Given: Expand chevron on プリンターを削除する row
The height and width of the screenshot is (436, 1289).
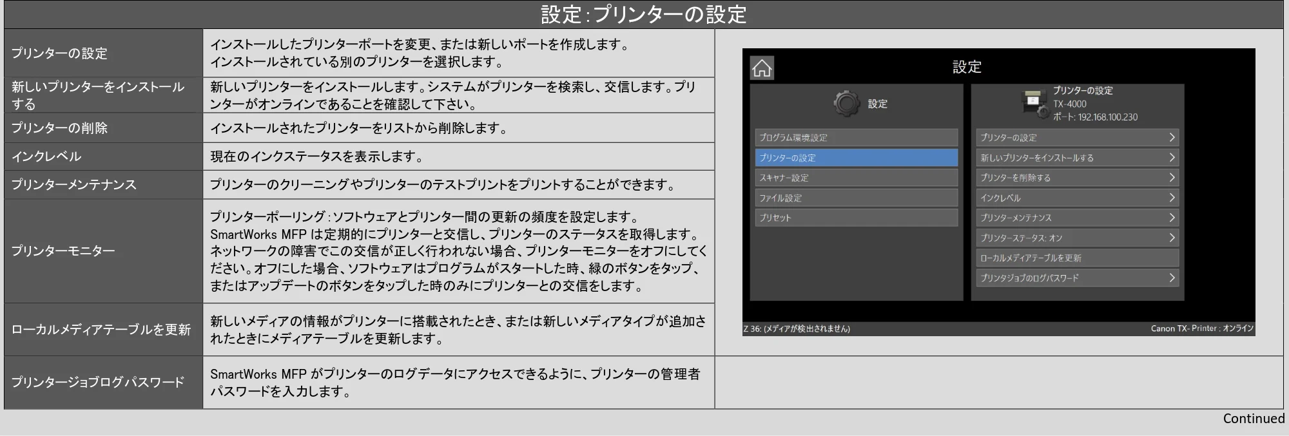Looking at the screenshot, I should coord(1172,178).
